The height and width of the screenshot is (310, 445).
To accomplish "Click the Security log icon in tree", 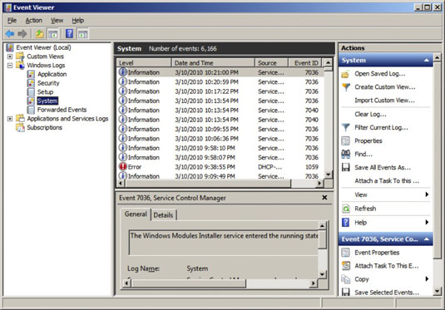I will click(31, 83).
